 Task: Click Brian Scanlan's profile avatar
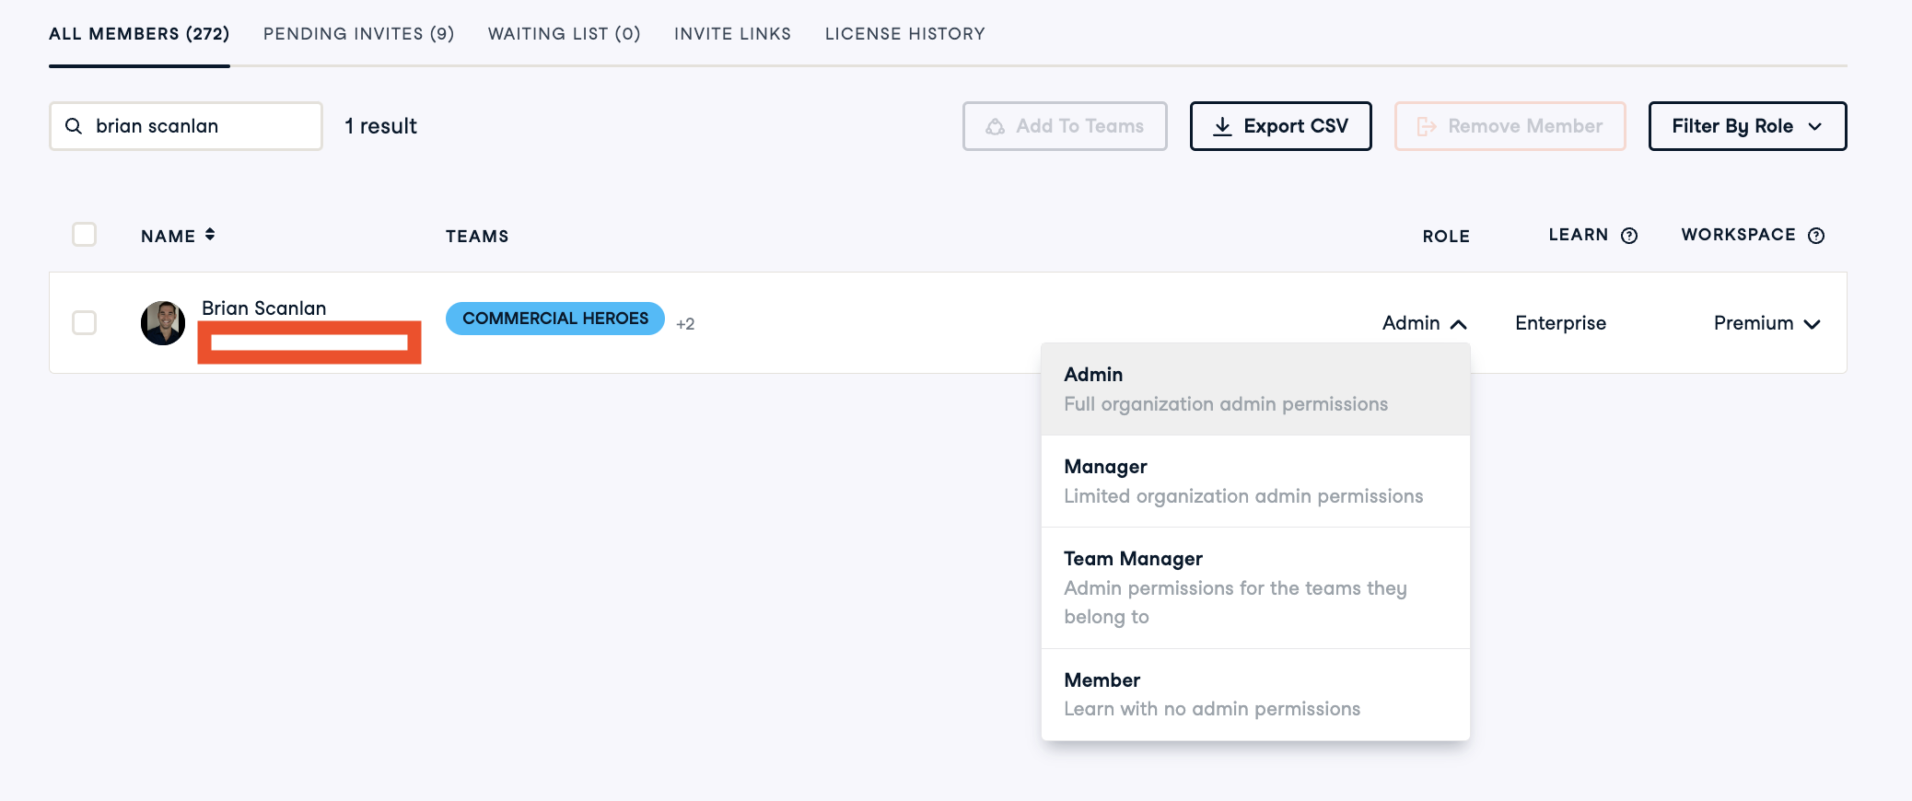pos(163,323)
